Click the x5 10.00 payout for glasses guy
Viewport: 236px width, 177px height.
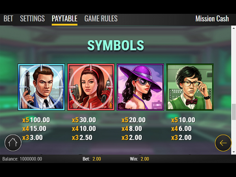click(183, 120)
